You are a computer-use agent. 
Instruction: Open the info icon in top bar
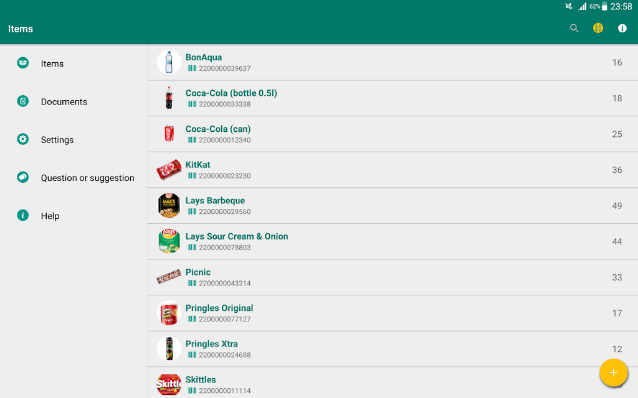[x=622, y=29]
